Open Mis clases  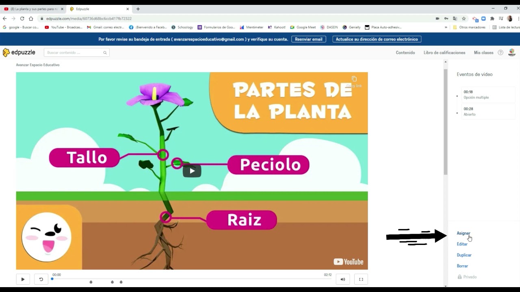(483, 53)
